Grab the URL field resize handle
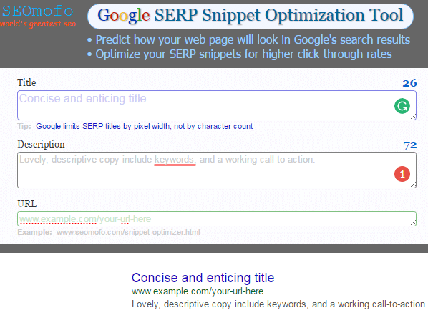The height and width of the screenshot is (318, 428). coord(413,223)
